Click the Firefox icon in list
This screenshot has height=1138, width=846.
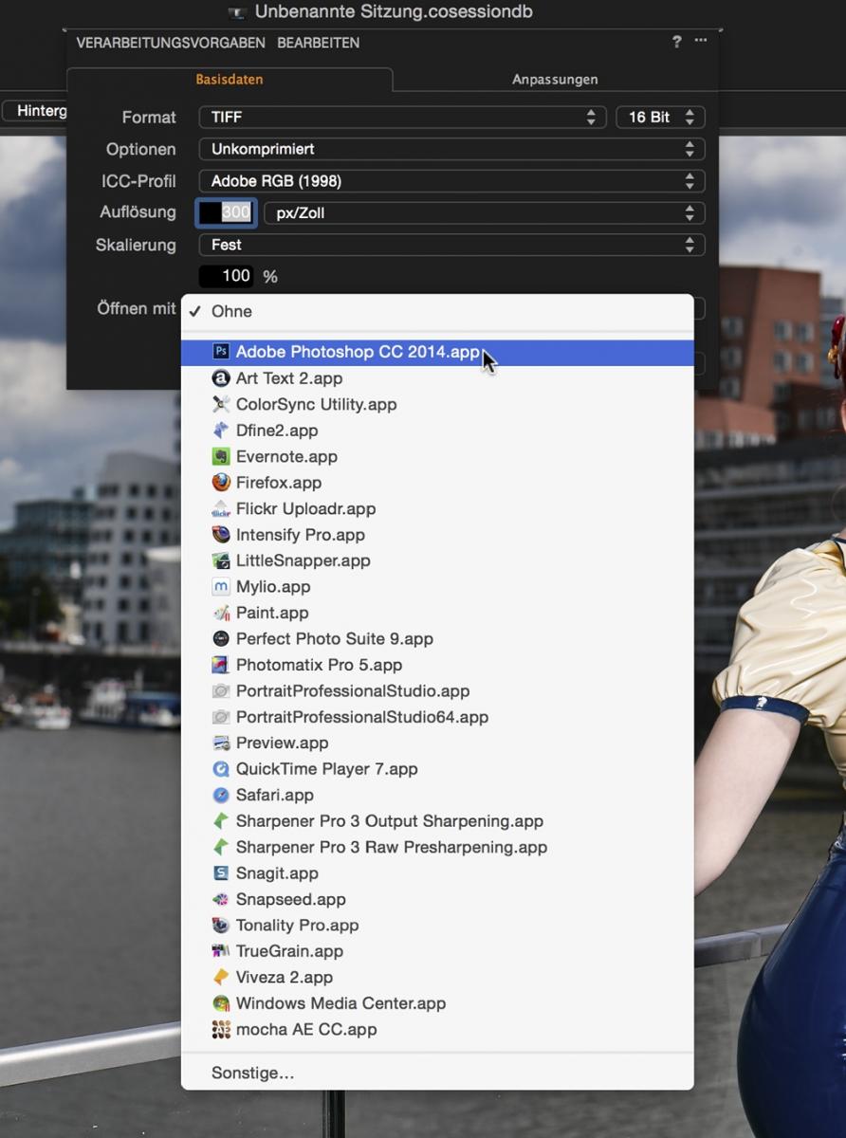click(221, 483)
